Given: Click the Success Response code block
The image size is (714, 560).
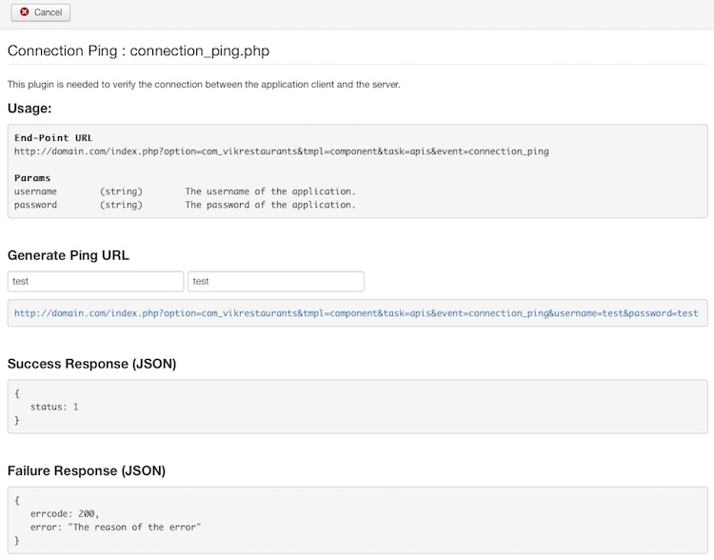Looking at the screenshot, I should pos(357,407).
